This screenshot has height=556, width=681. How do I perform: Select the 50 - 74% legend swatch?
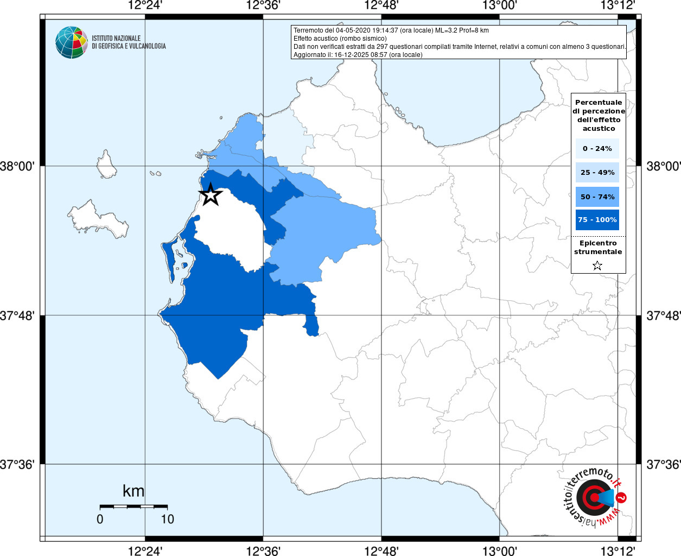point(597,197)
